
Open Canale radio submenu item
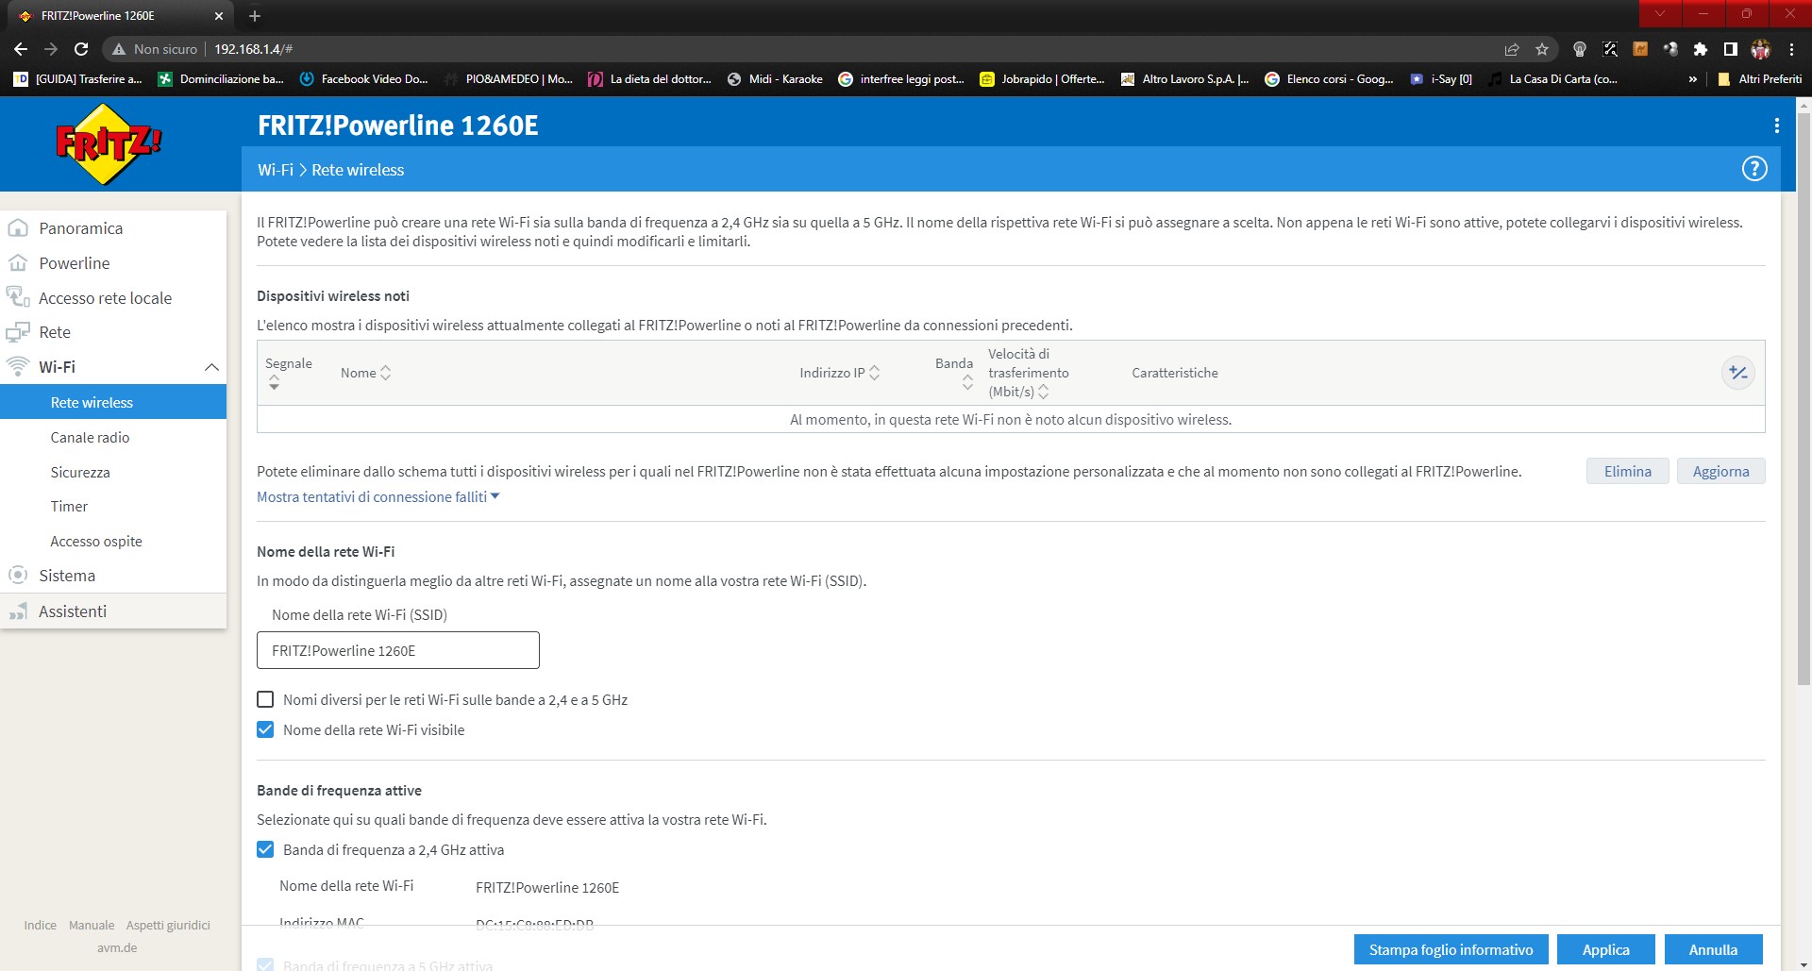(90, 437)
